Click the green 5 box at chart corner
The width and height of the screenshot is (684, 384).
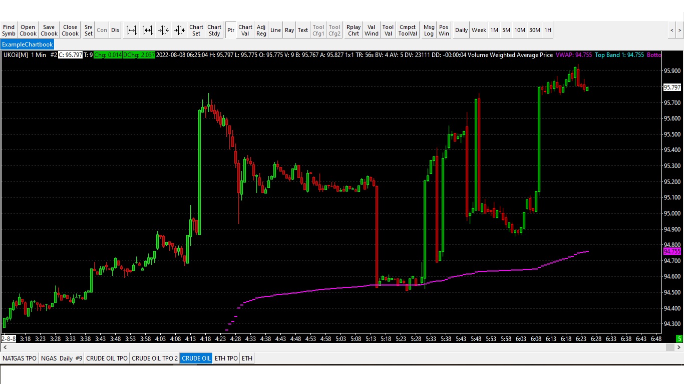[679, 338]
